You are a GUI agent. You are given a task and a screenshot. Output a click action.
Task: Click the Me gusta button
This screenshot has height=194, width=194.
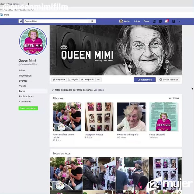tap(59, 79)
